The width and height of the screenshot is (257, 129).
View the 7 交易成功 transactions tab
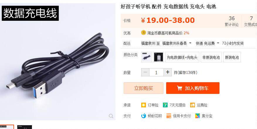point(251,21)
